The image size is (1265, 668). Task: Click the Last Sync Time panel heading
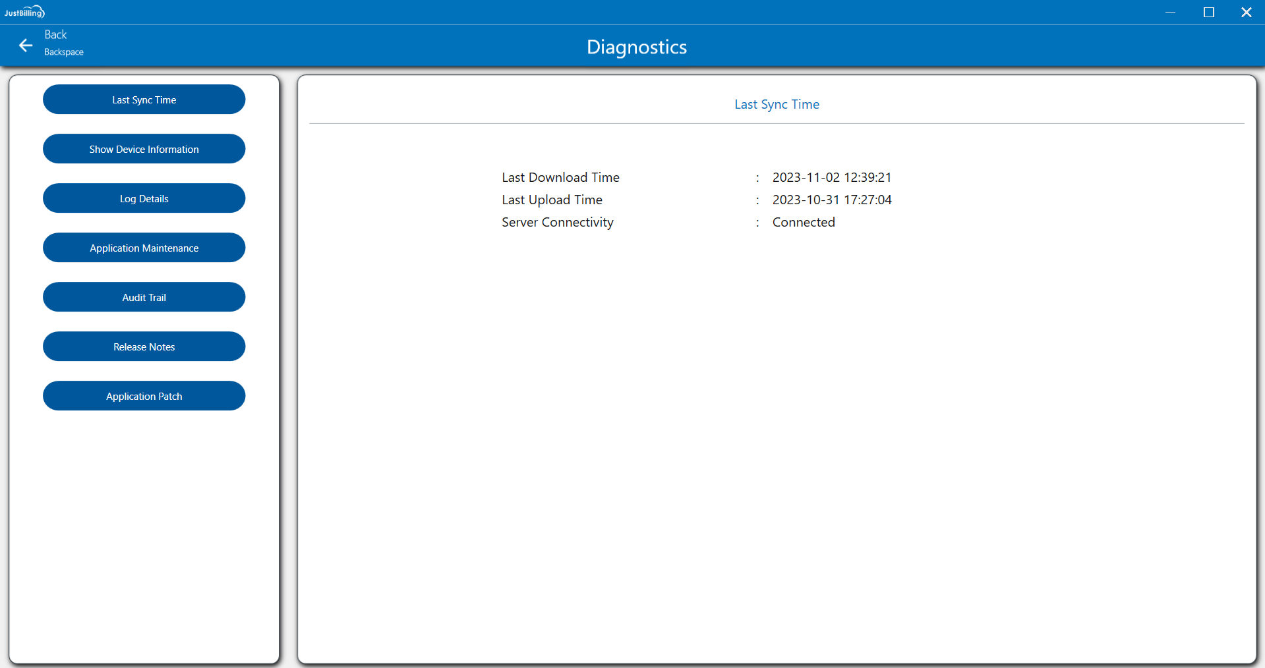pyautogui.click(x=777, y=104)
